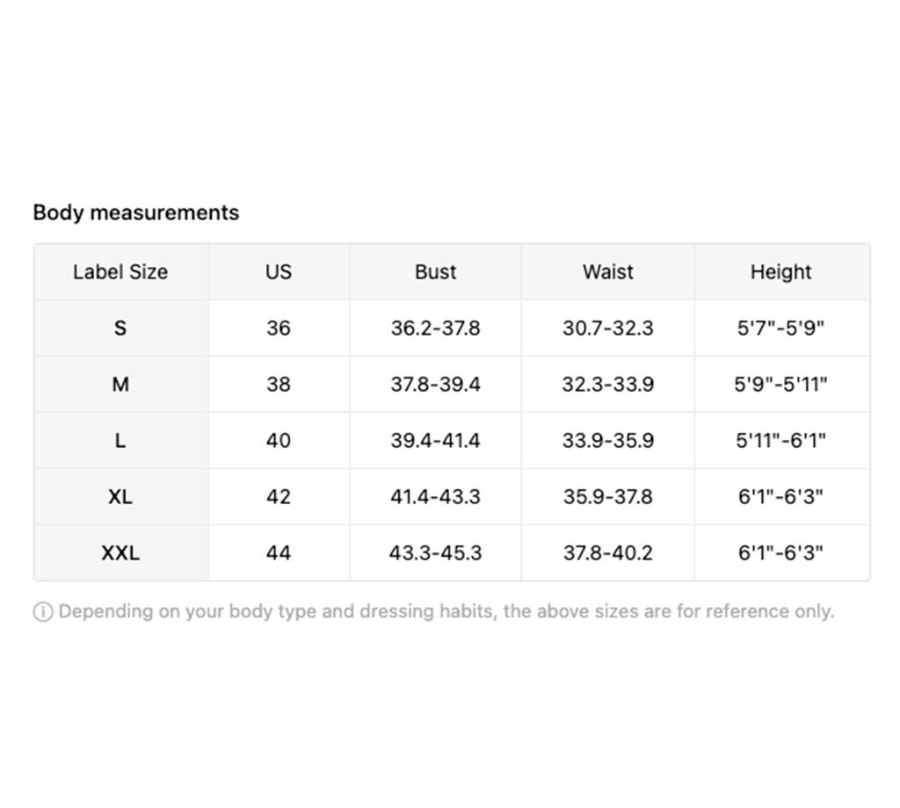Select the Height column header

780,272
